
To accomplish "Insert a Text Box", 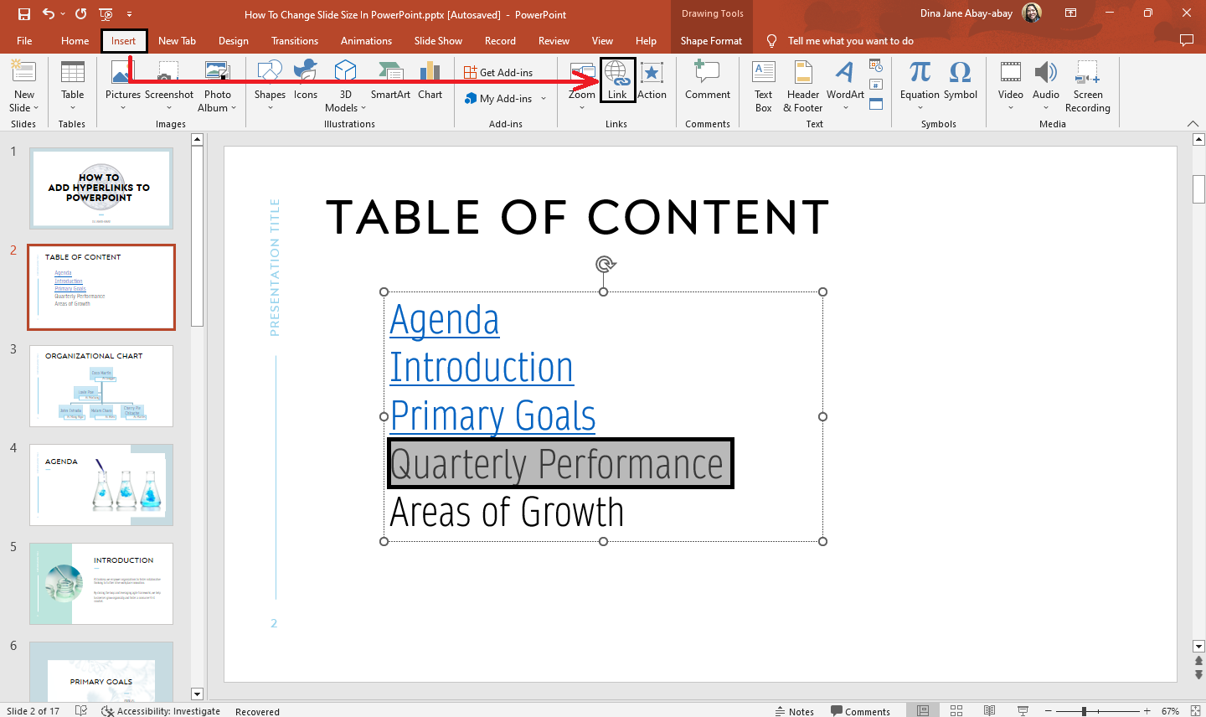I will [764, 86].
